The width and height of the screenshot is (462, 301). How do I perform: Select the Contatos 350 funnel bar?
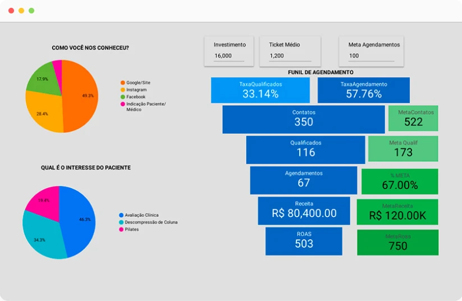(x=303, y=118)
